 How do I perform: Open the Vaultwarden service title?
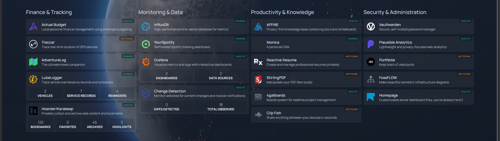point(390,25)
